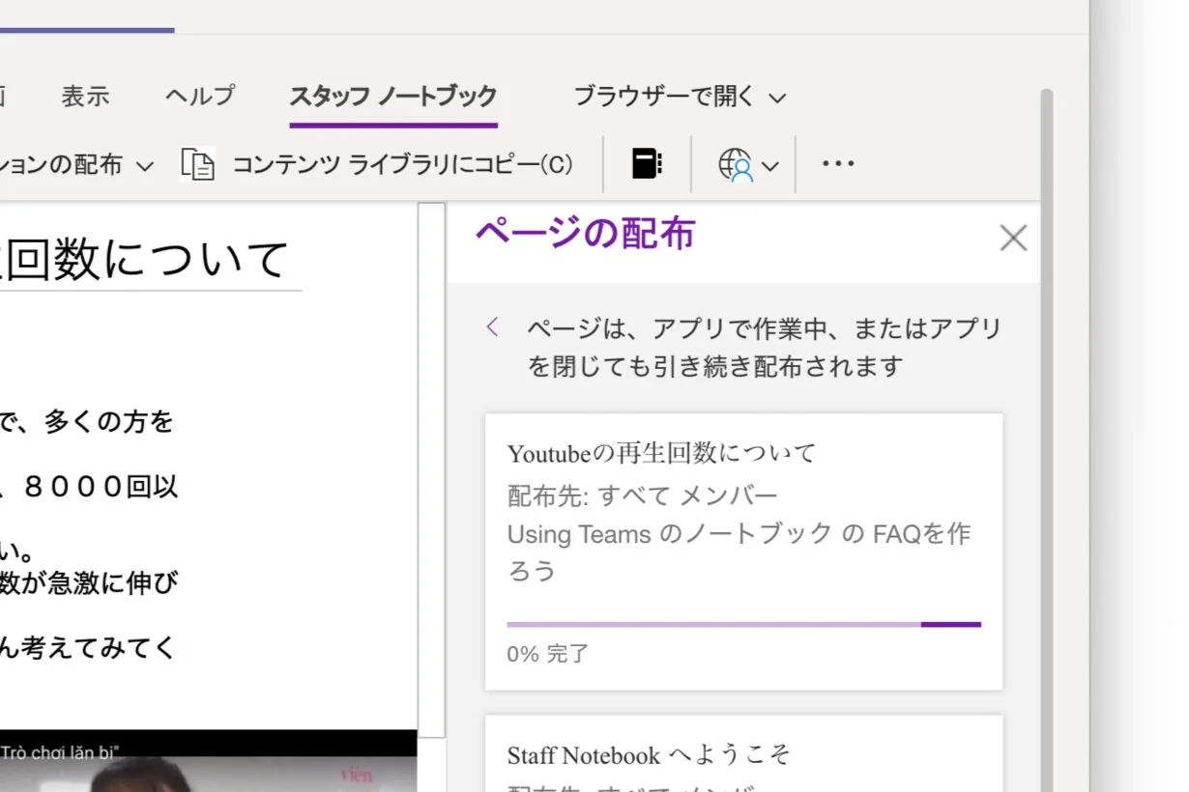Select the Youtubeの再生回数について distribution card
1189x792 pixels.
click(x=742, y=551)
